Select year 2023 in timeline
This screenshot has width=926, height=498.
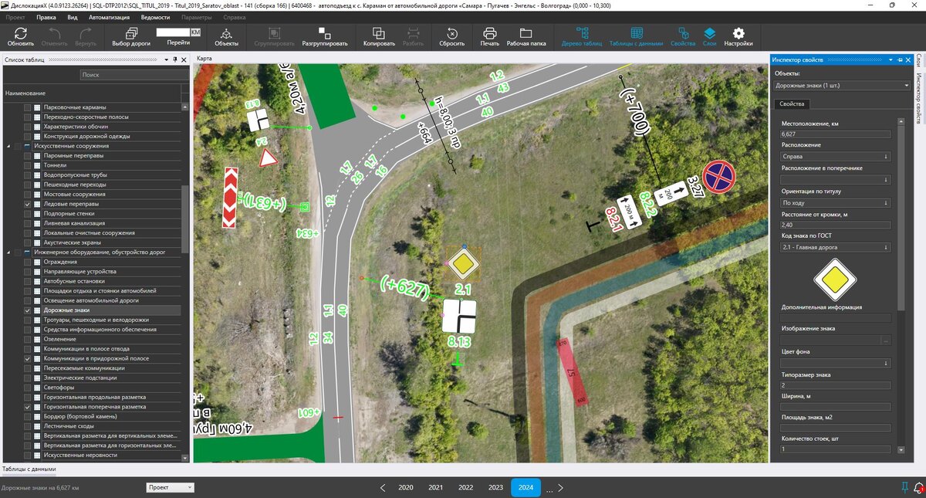496,487
